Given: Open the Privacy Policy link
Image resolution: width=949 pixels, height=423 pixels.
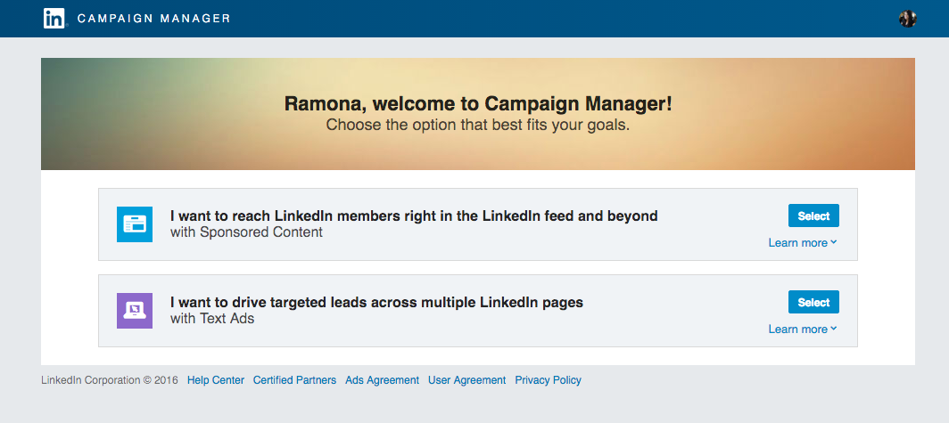Looking at the screenshot, I should (549, 380).
